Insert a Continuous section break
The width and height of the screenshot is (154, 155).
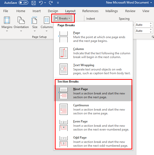(x=93, y=109)
